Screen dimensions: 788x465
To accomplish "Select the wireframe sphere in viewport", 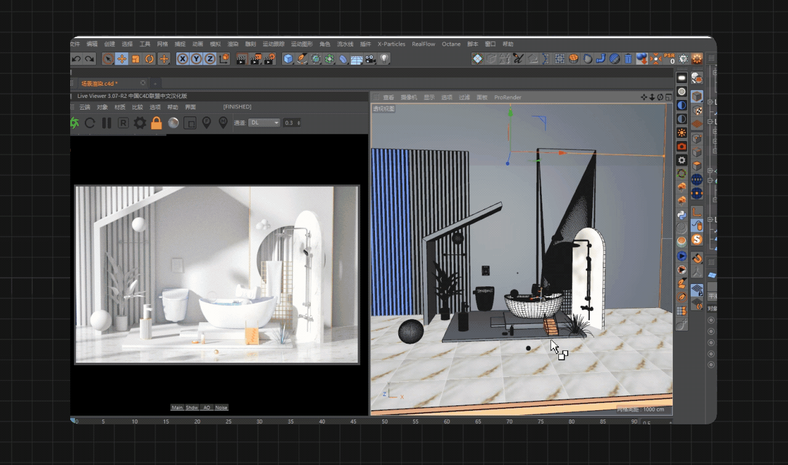I will click(411, 331).
